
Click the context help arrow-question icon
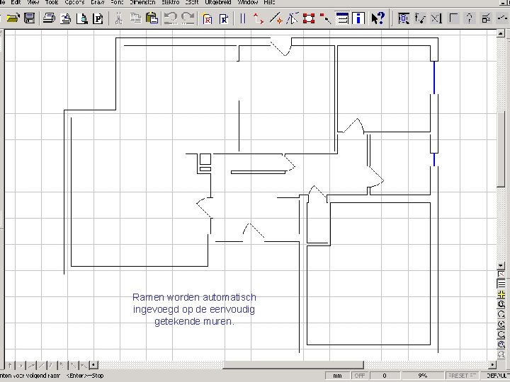coord(378,18)
